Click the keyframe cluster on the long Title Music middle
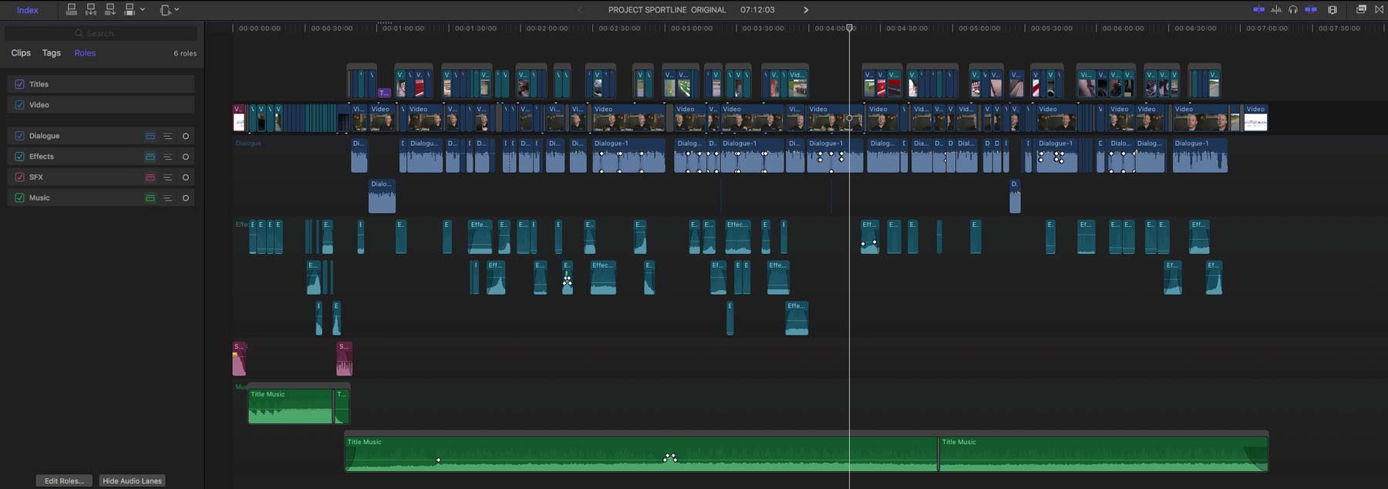This screenshot has height=489, width=1388. point(670,457)
